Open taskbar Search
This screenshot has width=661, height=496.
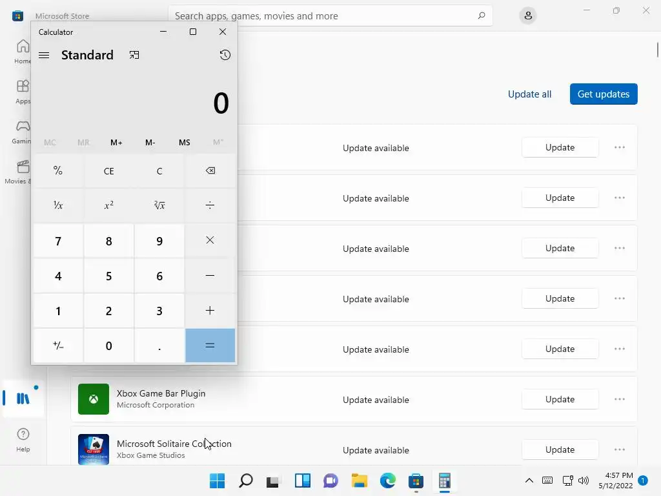click(245, 480)
